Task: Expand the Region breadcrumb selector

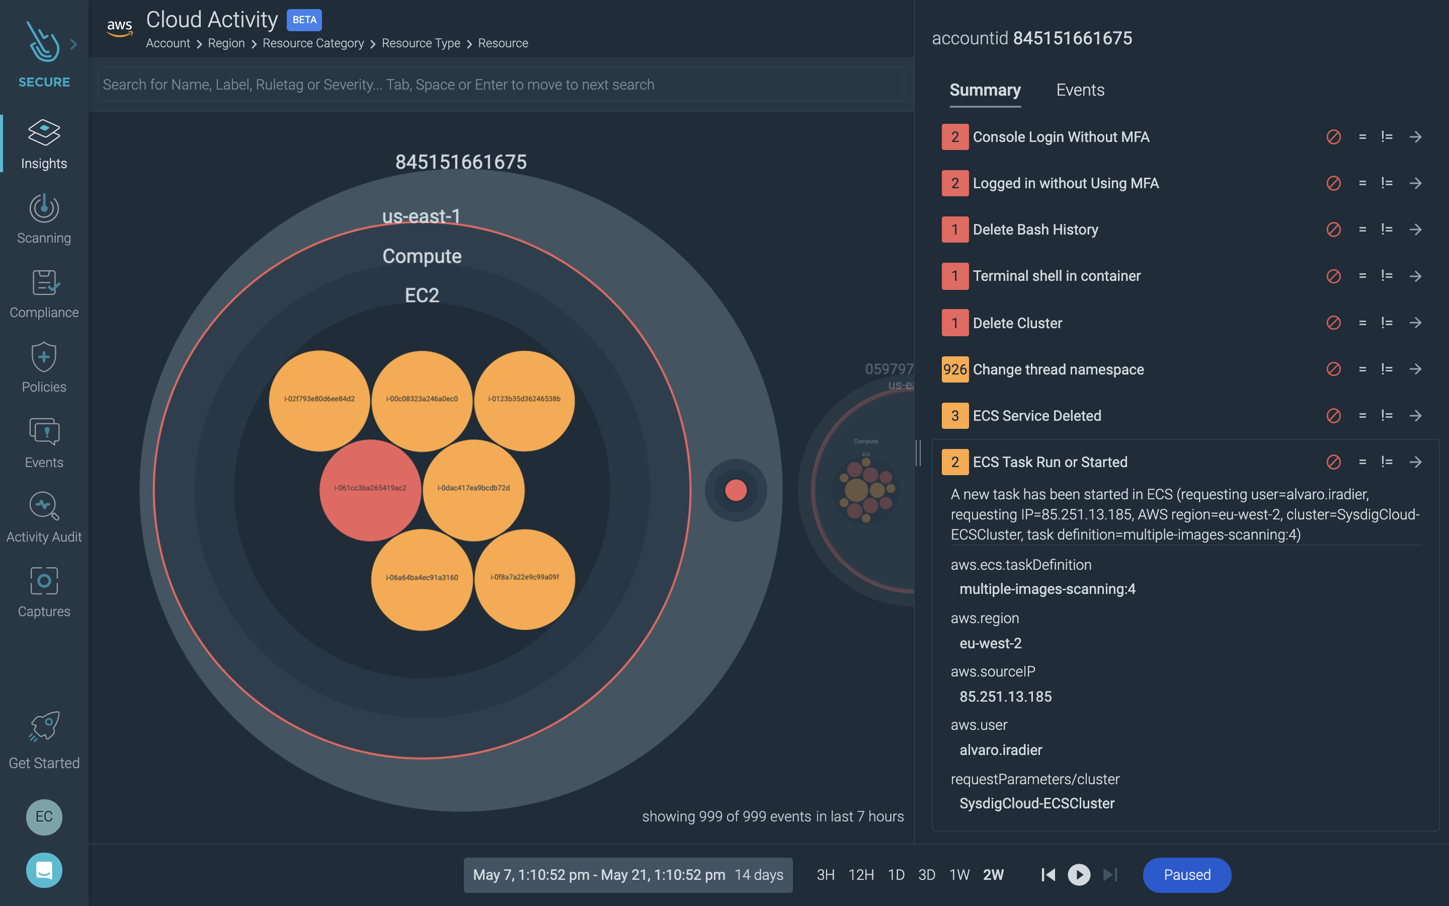Action: pyautogui.click(x=225, y=43)
